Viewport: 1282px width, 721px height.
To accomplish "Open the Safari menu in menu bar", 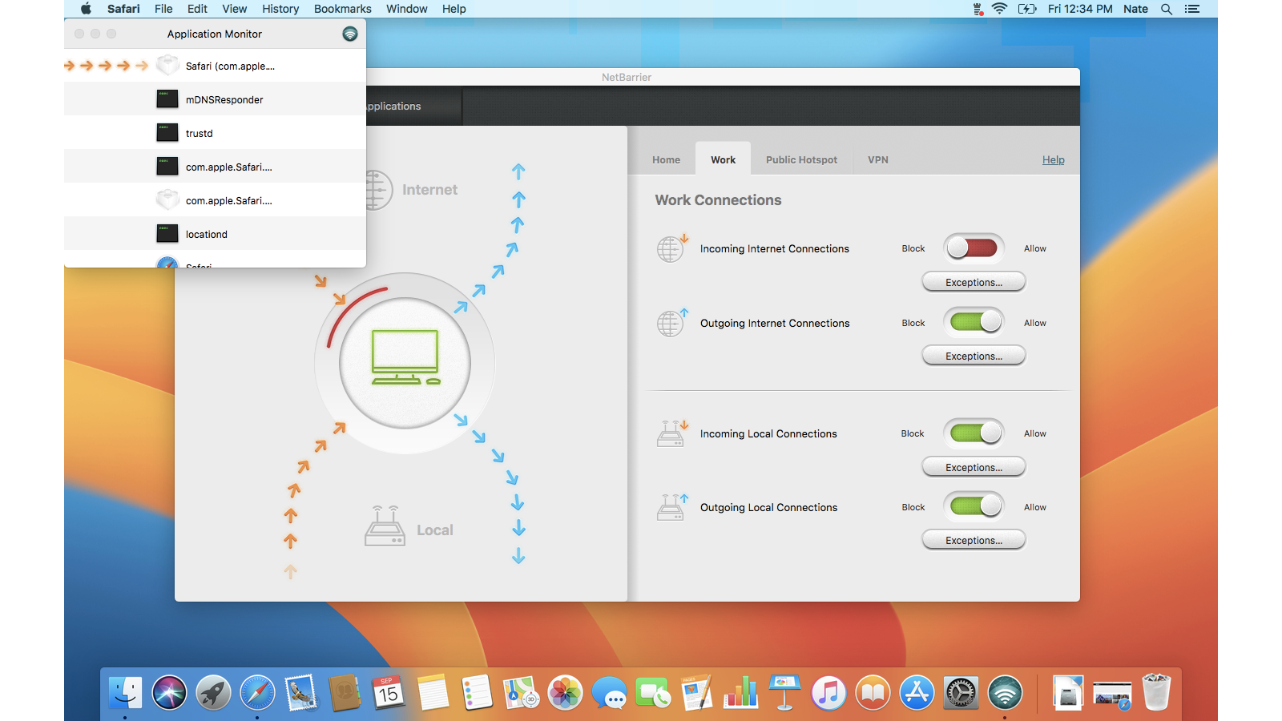I will pos(123,9).
